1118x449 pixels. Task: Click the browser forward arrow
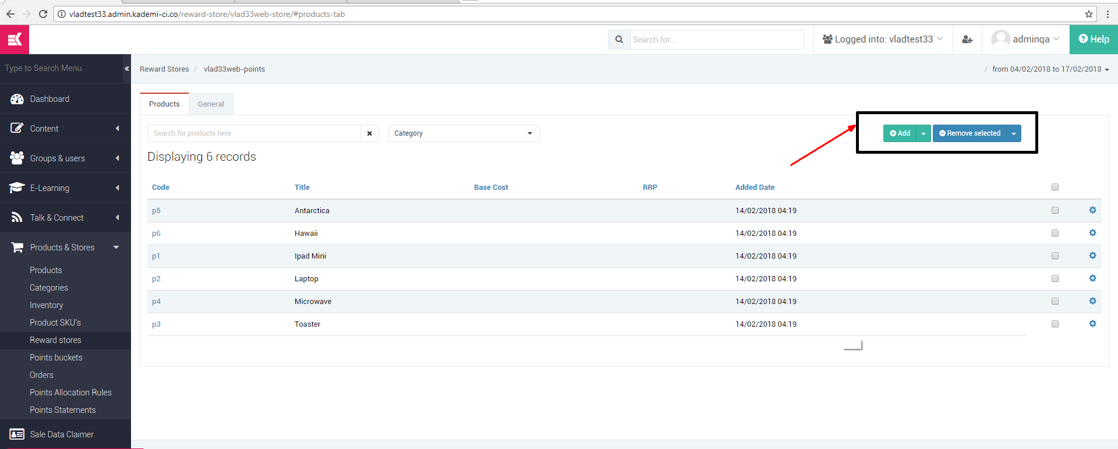(x=27, y=14)
